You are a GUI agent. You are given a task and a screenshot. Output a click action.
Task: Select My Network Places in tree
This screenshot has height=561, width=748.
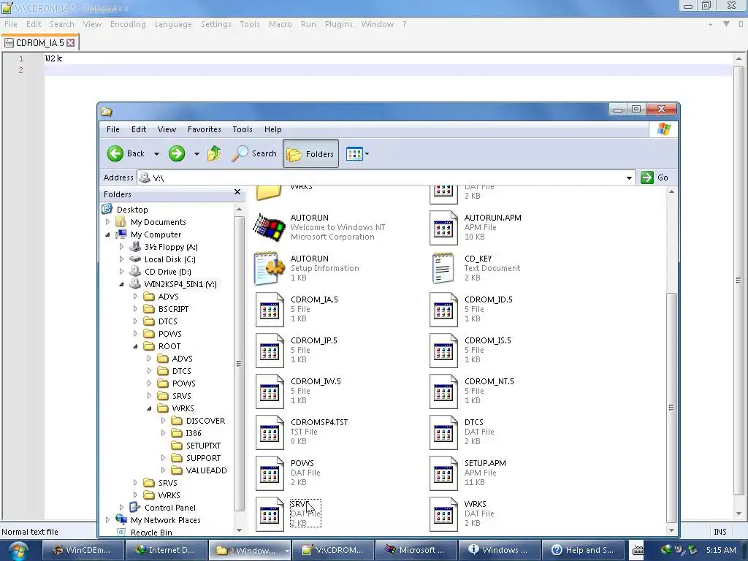click(x=166, y=520)
